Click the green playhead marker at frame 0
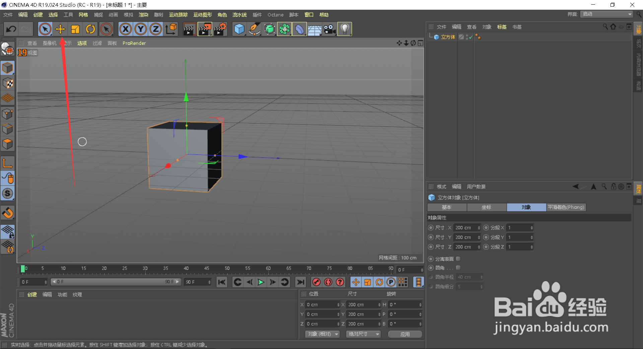Image resolution: width=643 pixels, height=349 pixels. (x=23, y=269)
